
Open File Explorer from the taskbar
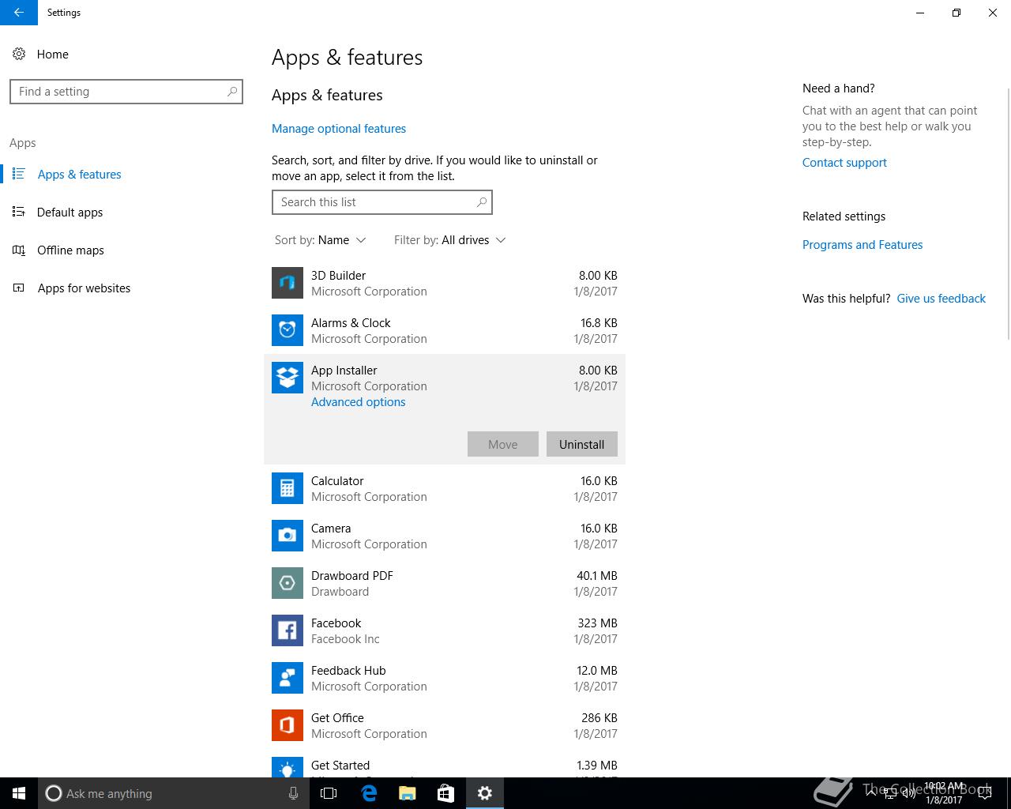coord(407,793)
